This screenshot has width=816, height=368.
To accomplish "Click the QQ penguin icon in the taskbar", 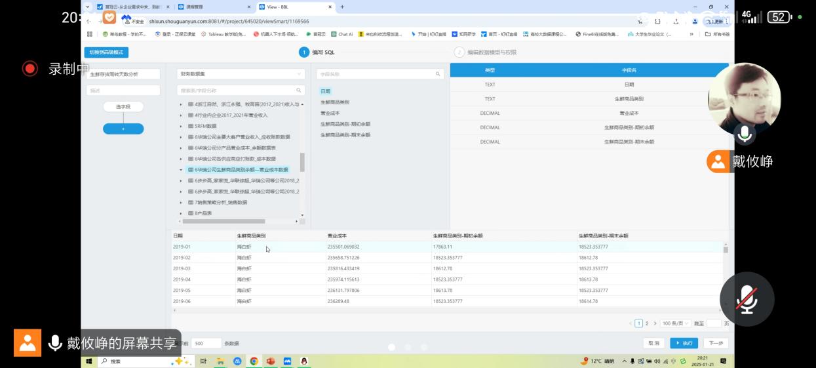I will tap(304, 361).
